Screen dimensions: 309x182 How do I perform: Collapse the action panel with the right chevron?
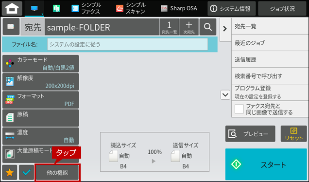click(225, 29)
